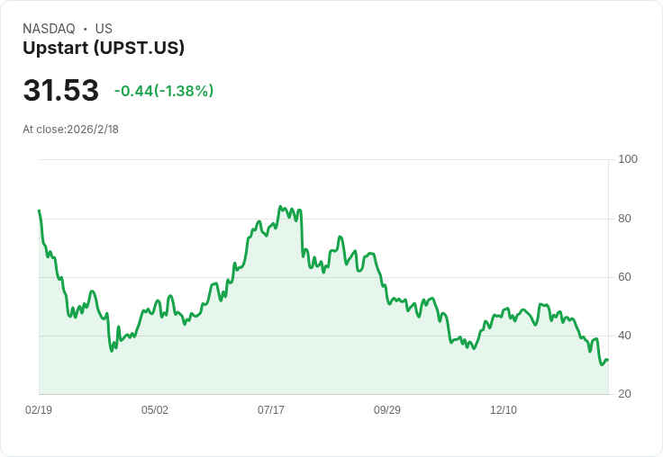The image size is (663, 457).
Task: Select the -0.44(-1.38%) price change
Action: click(x=164, y=91)
